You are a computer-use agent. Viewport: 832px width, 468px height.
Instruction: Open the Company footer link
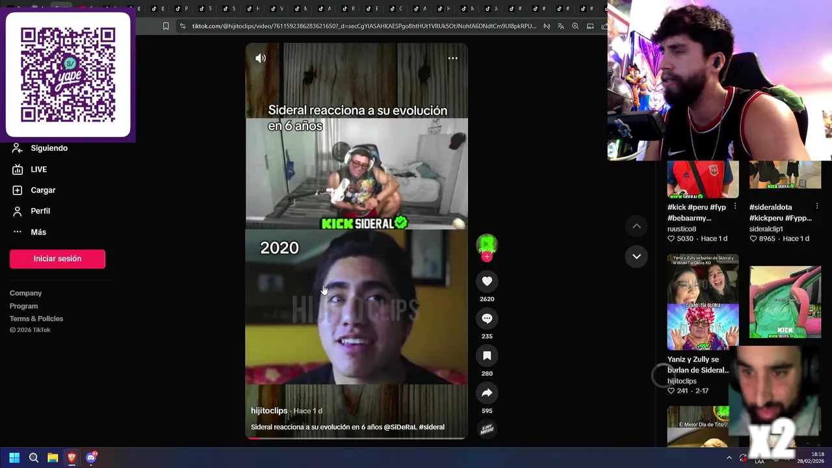tap(25, 293)
